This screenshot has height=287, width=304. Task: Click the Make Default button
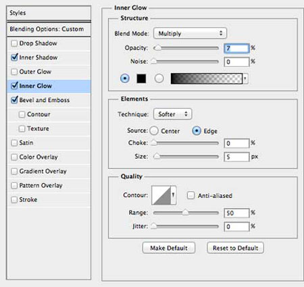click(169, 248)
